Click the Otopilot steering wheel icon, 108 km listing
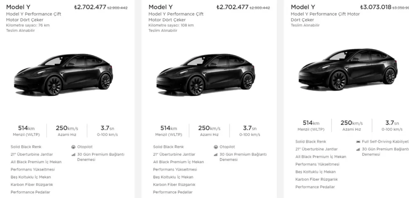The width and height of the screenshot is (409, 198). [x=216, y=147]
